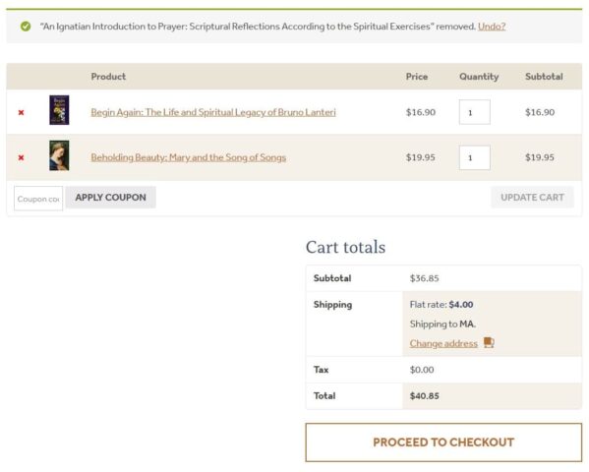Focus the Coupon code input field
This screenshot has width=589, height=472.
point(38,199)
